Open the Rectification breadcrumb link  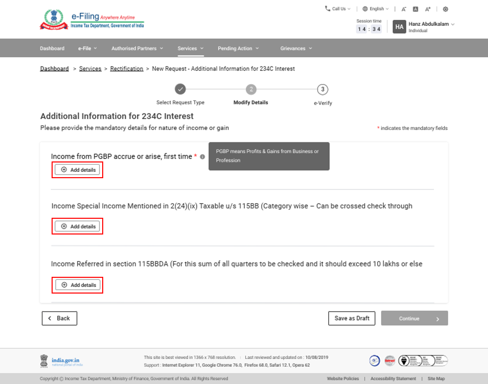point(126,69)
